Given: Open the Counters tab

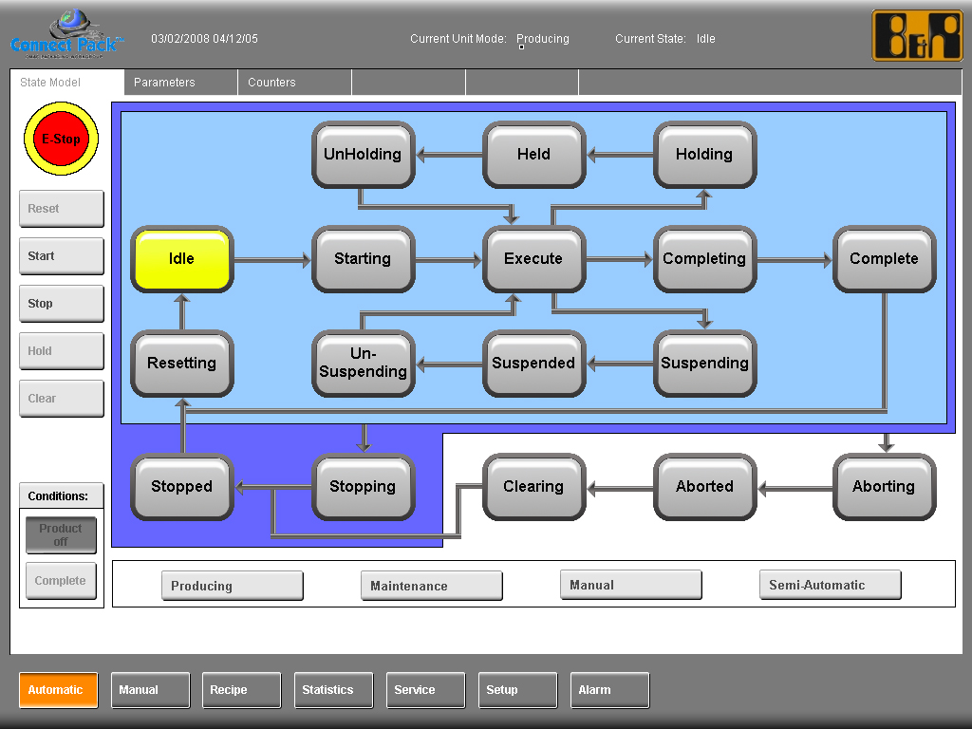Looking at the screenshot, I should click(294, 83).
